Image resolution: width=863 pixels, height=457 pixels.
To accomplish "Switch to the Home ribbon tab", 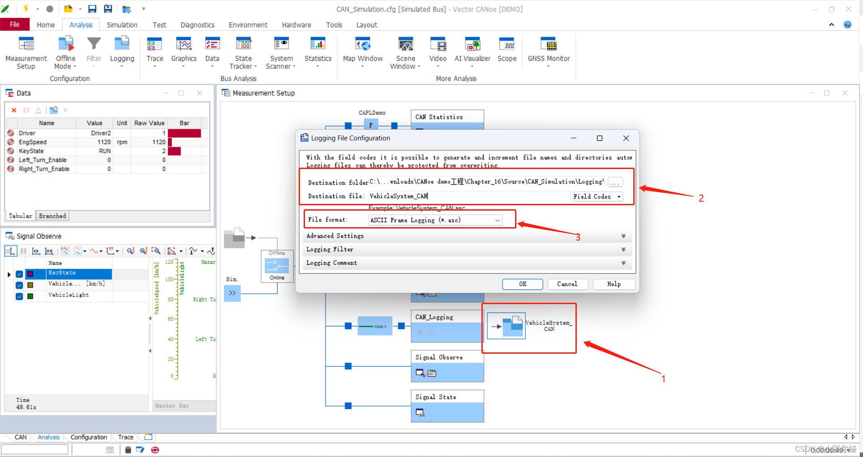I will coord(46,25).
